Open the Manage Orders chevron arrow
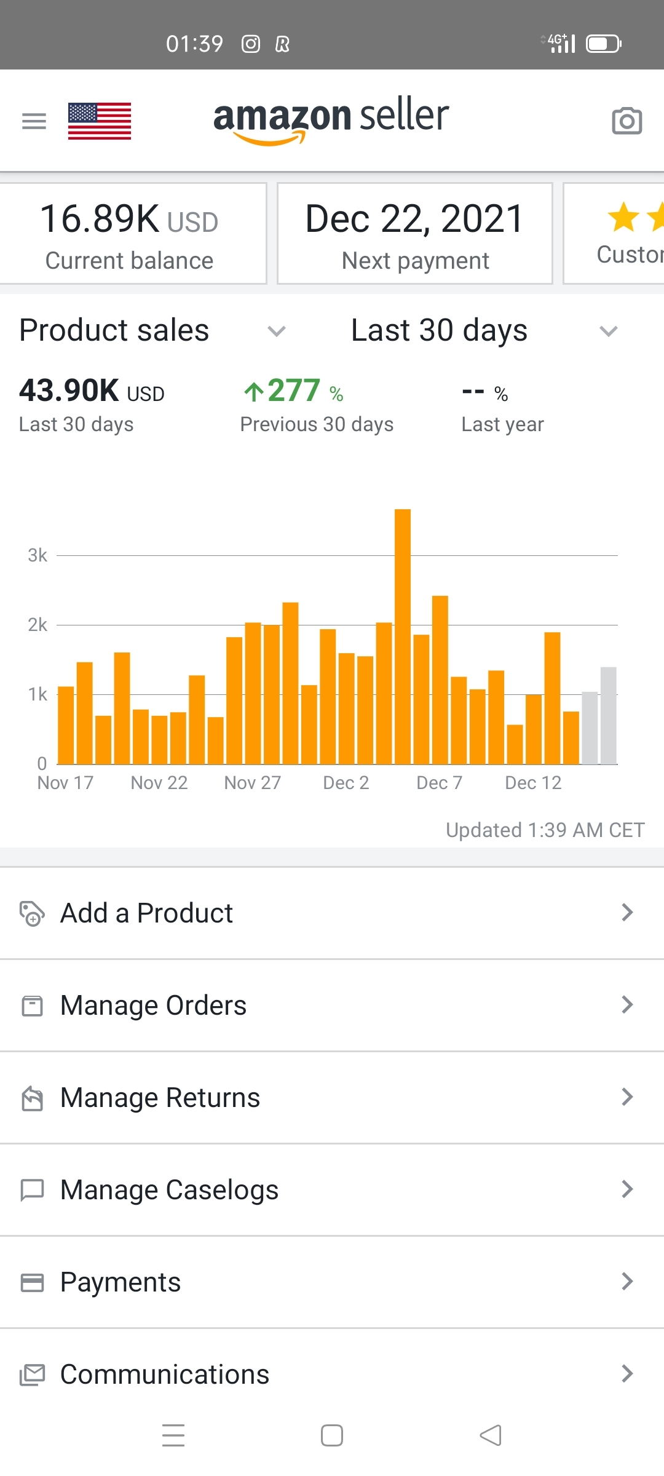Screen dimensions: 664x1476 pyautogui.click(x=626, y=1005)
